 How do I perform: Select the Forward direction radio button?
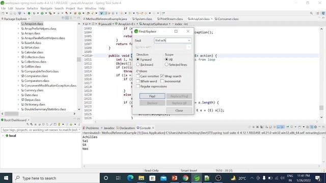coord(138,59)
